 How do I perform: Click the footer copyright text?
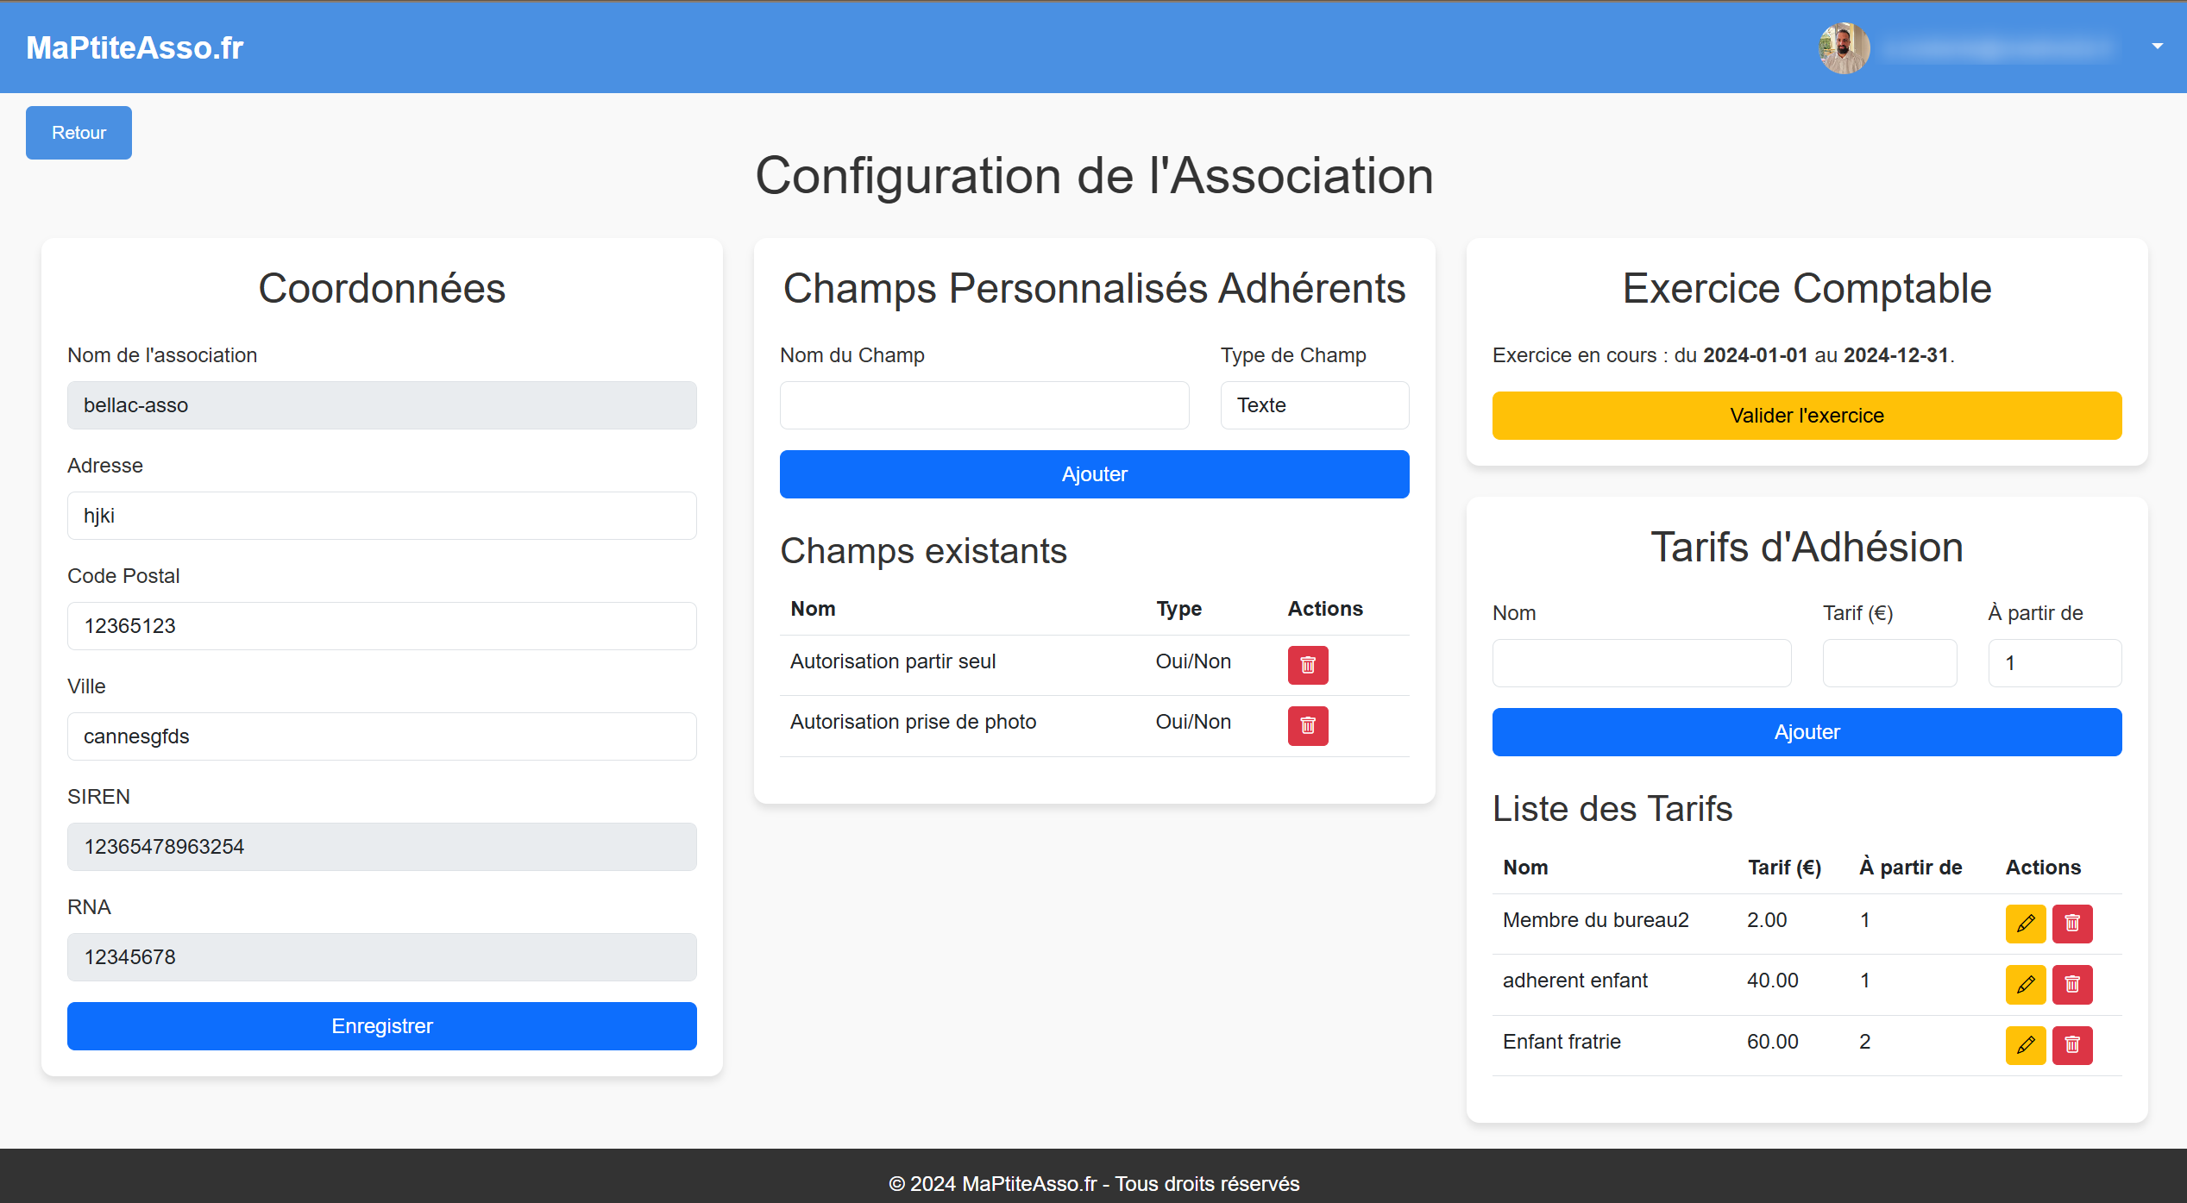[x=1094, y=1184]
